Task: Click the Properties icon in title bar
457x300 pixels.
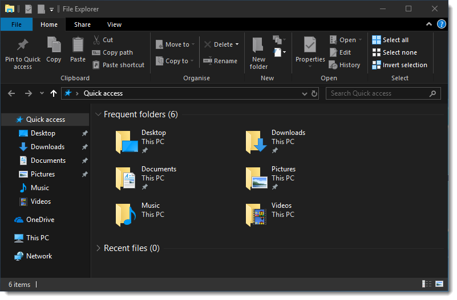Action: pos(29,9)
